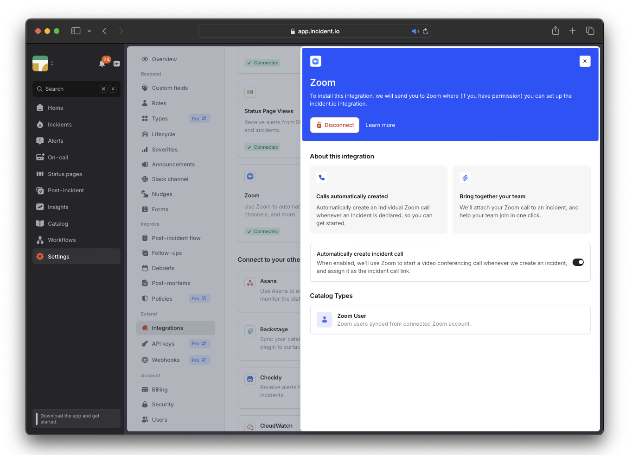Go back in browser history

coord(105,31)
